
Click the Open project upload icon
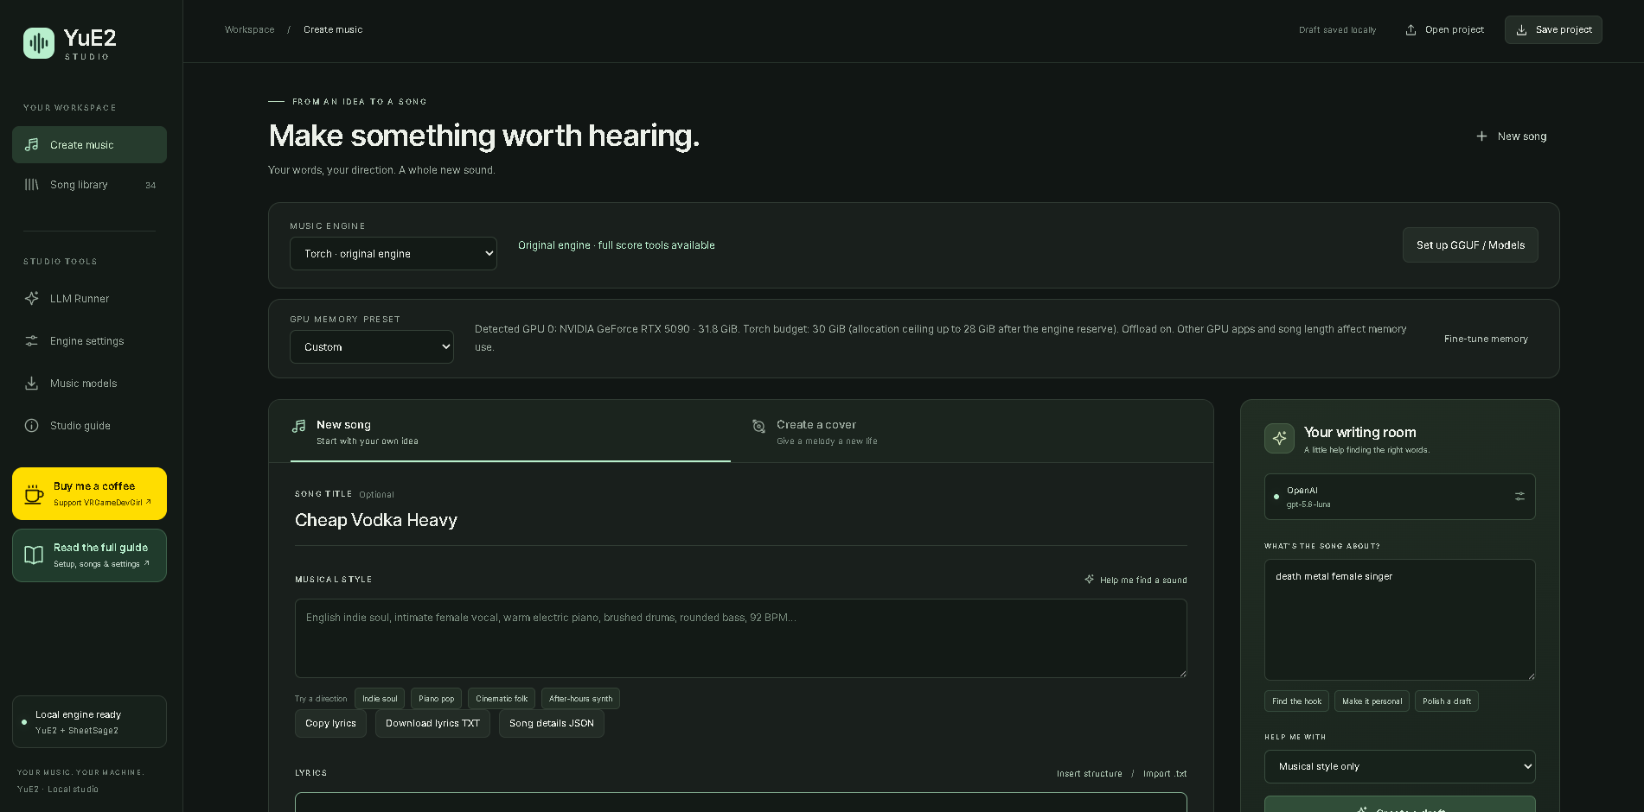(x=1411, y=30)
